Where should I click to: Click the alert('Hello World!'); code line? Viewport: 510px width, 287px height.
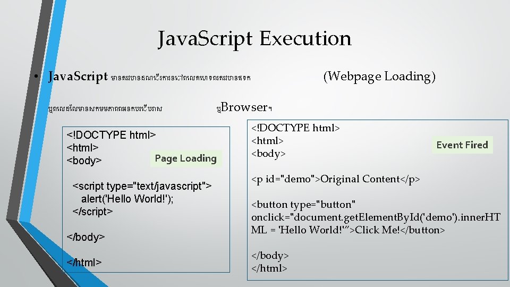127,199
